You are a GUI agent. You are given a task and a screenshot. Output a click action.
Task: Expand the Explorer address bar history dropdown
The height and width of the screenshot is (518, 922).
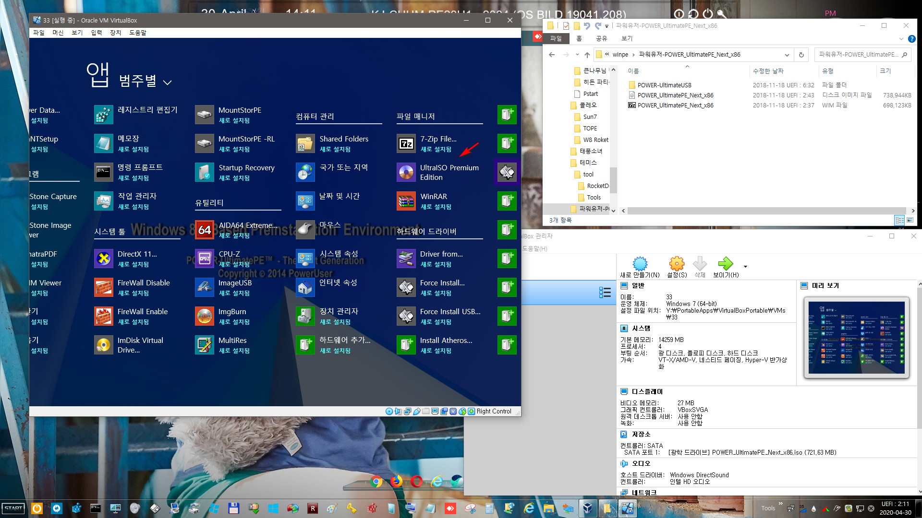tap(787, 55)
